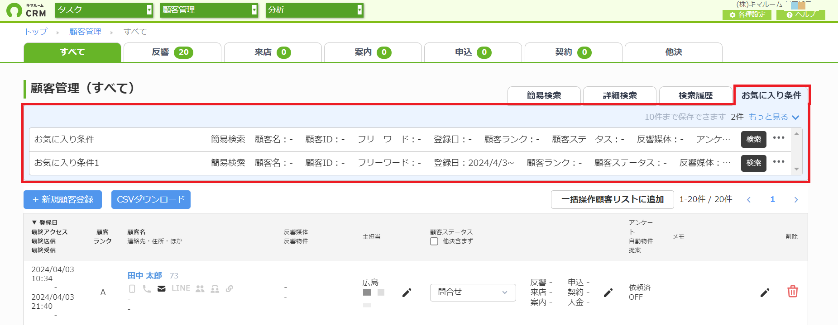Open the ヘルプ help button
The width and height of the screenshot is (838, 325).
pyautogui.click(x=800, y=14)
